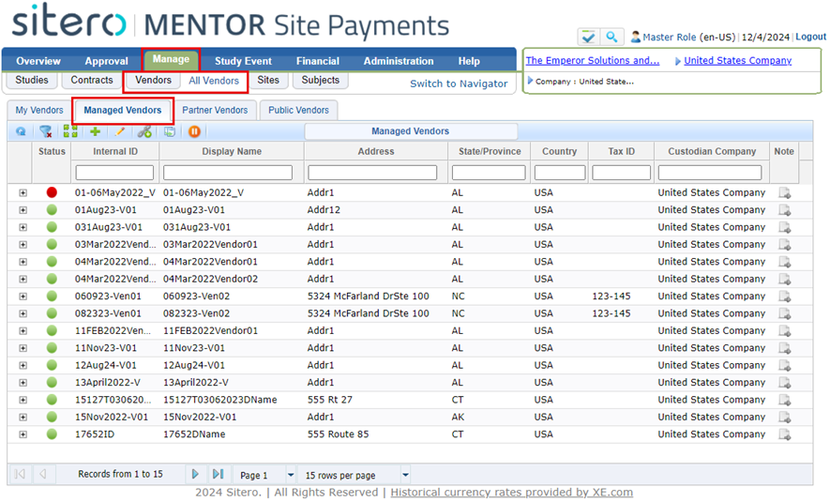Go to previous page arrow

43,474
